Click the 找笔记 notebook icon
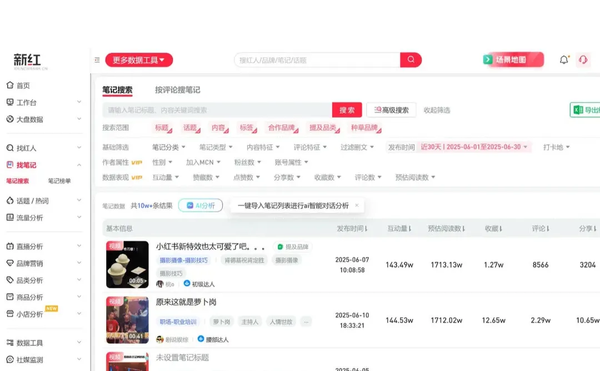The width and height of the screenshot is (600, 371). (x=10, y=165)
